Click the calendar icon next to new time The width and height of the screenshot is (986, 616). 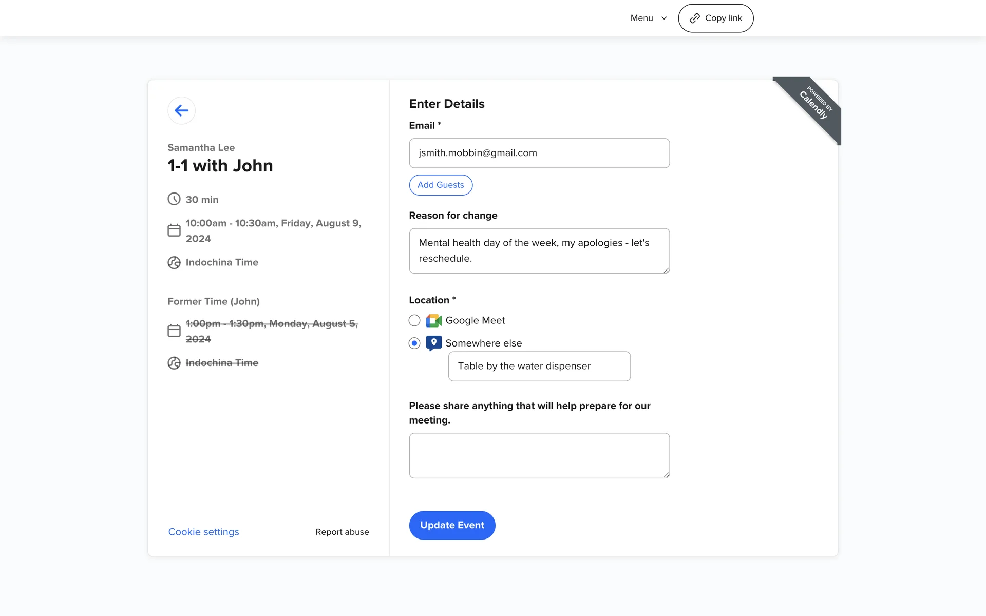coord(174,230)
